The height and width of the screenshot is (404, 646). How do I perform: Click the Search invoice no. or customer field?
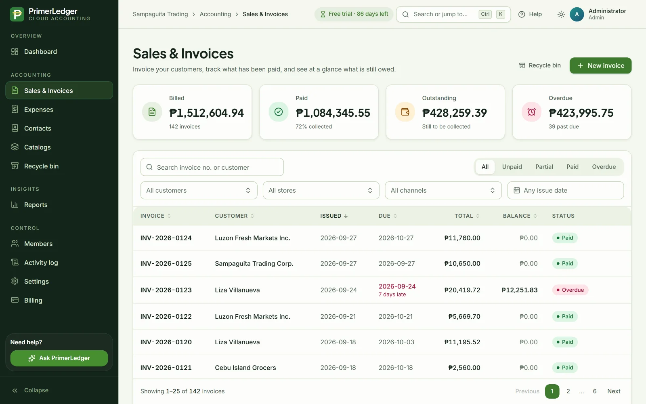pos(212,167)
